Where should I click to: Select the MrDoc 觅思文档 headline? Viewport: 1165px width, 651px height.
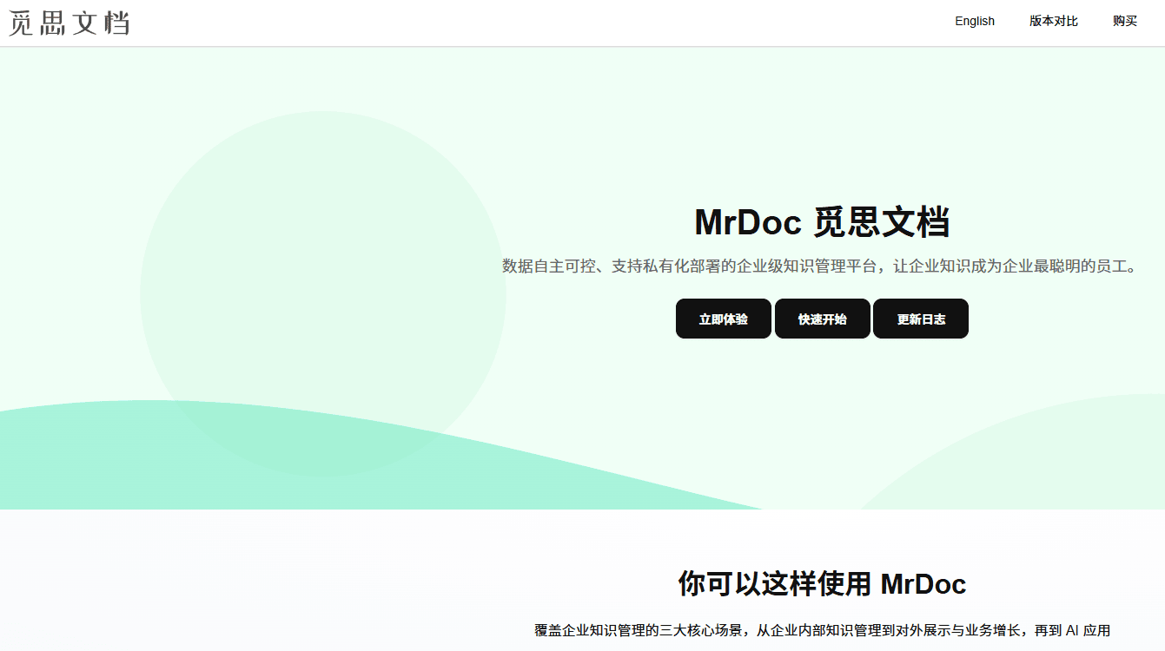pos(822,222)
